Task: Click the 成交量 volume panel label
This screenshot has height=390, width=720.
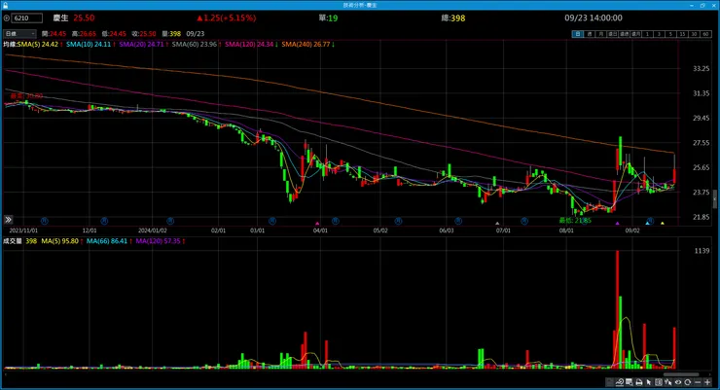Action: 13,241
